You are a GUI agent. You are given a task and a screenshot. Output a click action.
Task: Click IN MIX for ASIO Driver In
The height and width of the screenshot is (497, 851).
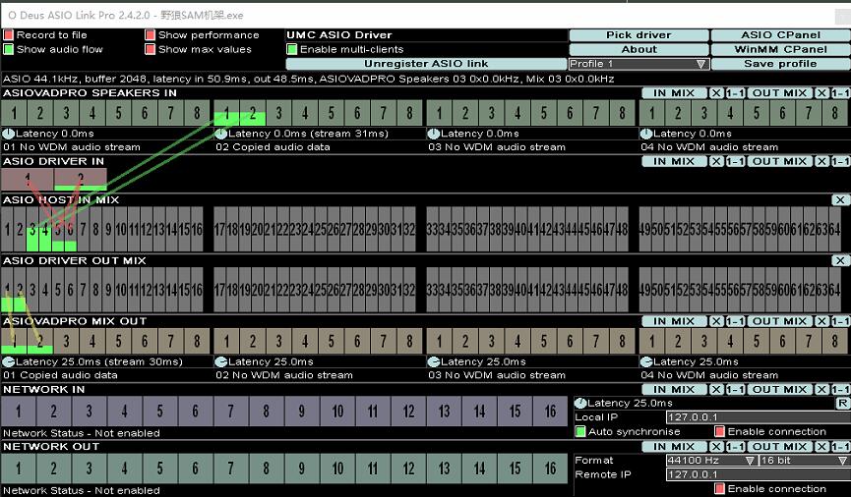(674, 161)
